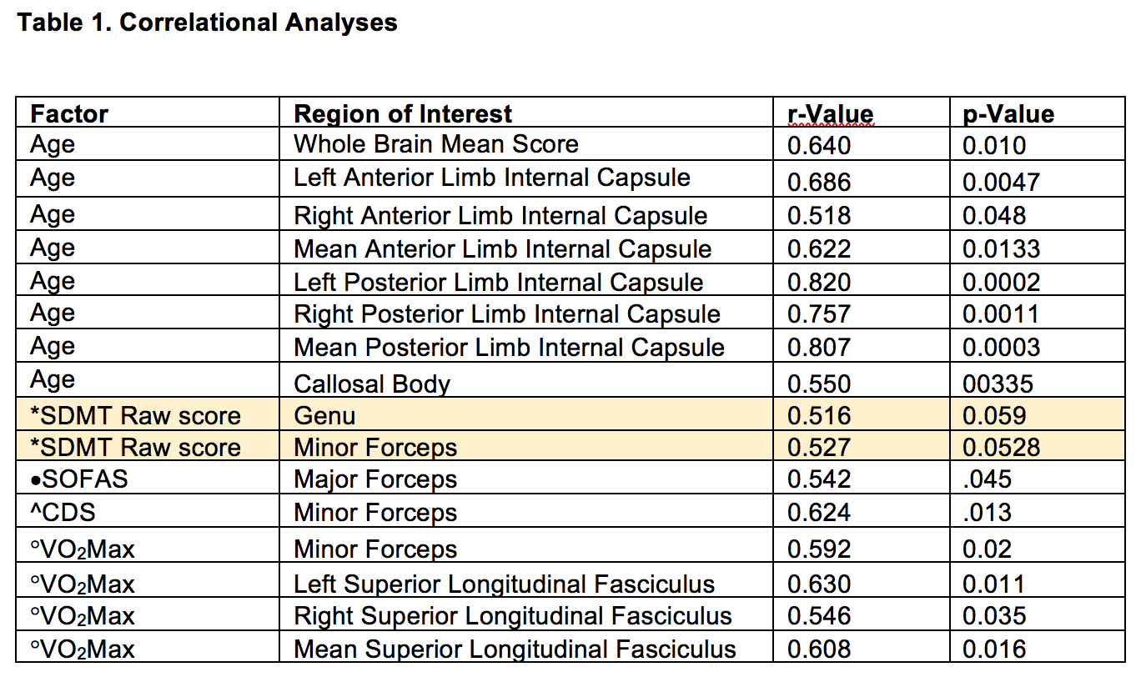Place cursor in 'Left Anterior Limb Internal Capsule' cell
The image size is (1146, 687).
click(491, 178)
